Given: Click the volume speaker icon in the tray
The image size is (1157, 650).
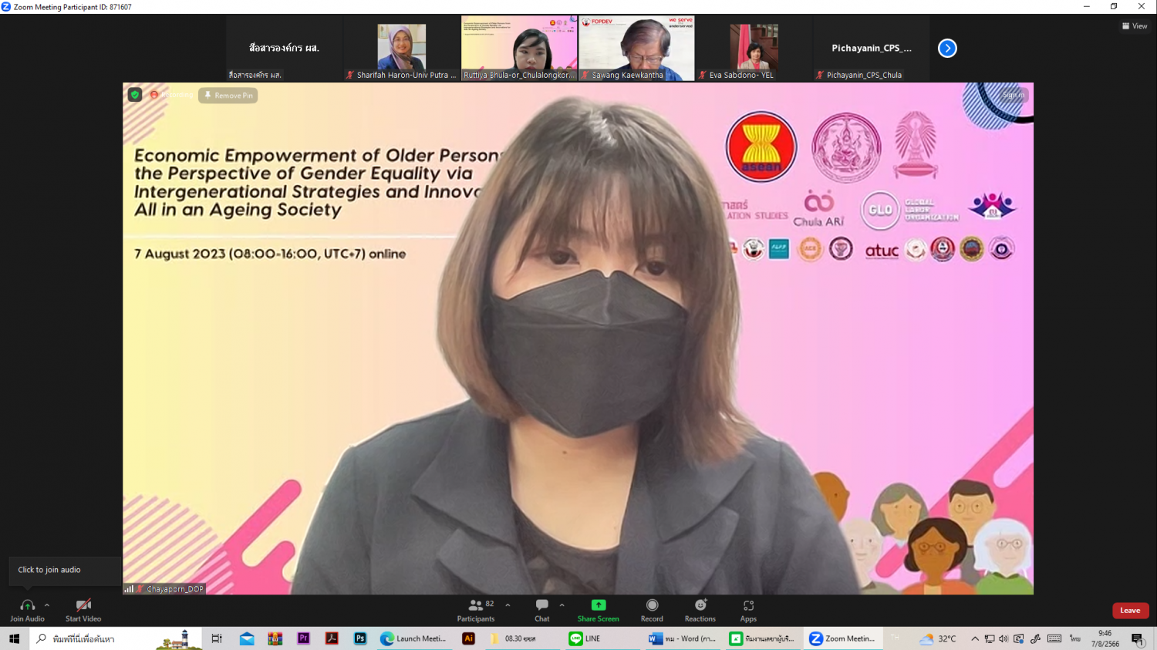Looking at the screenshot, I should 1004,638.
